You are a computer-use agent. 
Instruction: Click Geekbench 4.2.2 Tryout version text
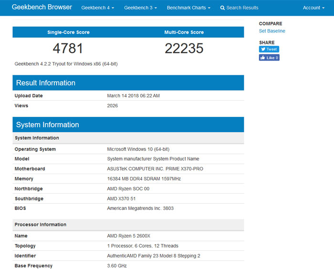point(66,64)
